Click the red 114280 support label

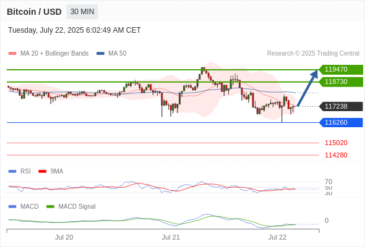(336, 155)
